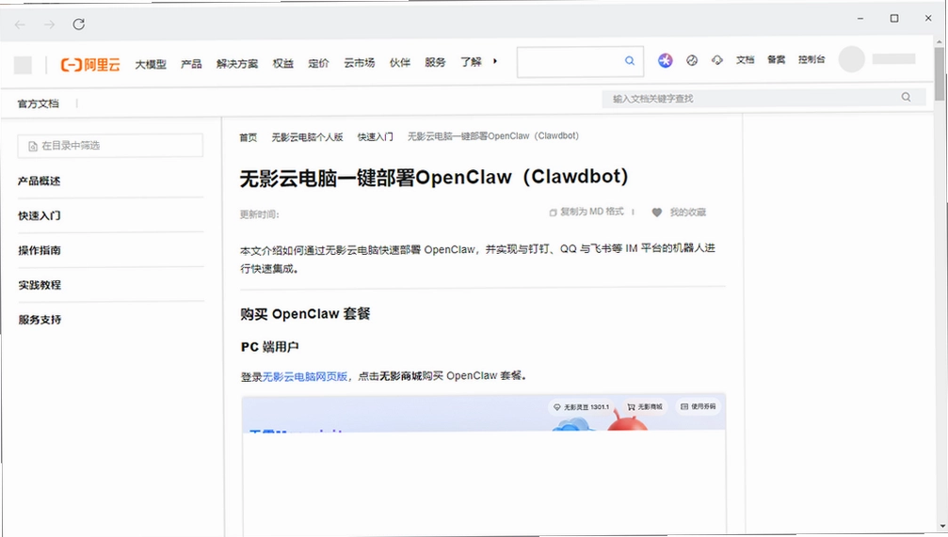Expand 产品概述 in the sidebar
This screenshot has width=948, height=537.
[x=40, y=181]
